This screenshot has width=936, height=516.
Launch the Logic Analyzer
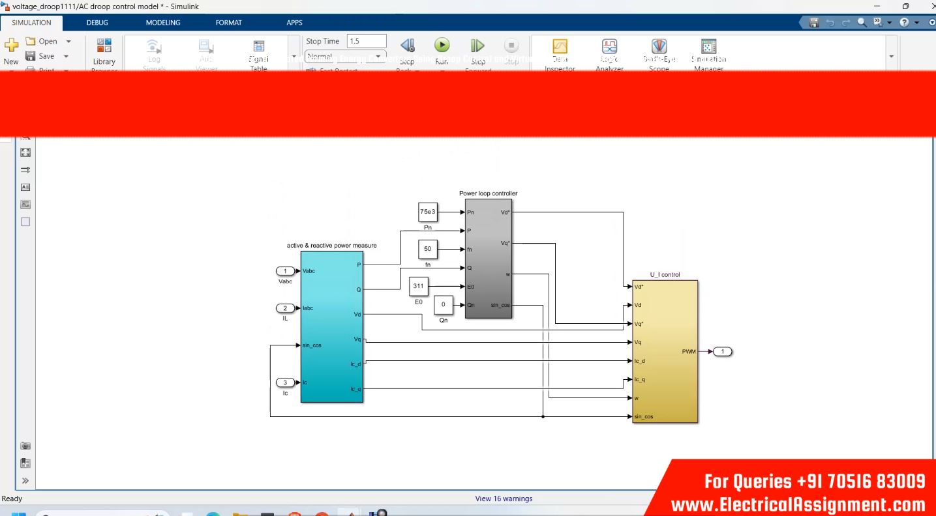click(609, 47)
